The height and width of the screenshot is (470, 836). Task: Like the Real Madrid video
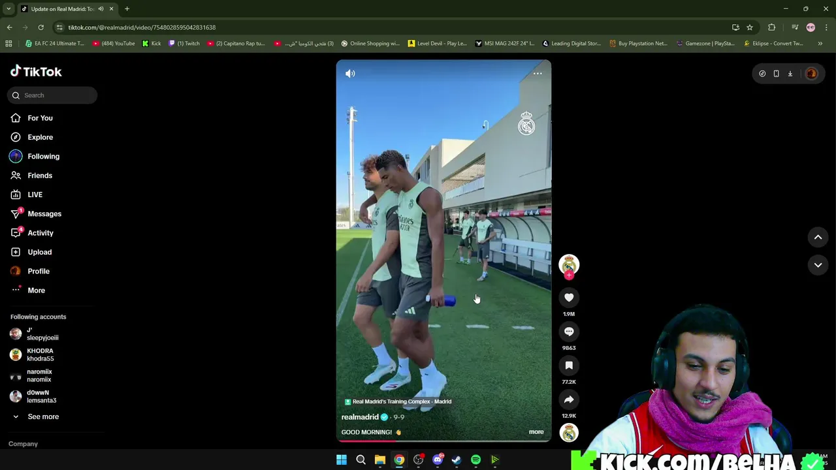[569, 298]
